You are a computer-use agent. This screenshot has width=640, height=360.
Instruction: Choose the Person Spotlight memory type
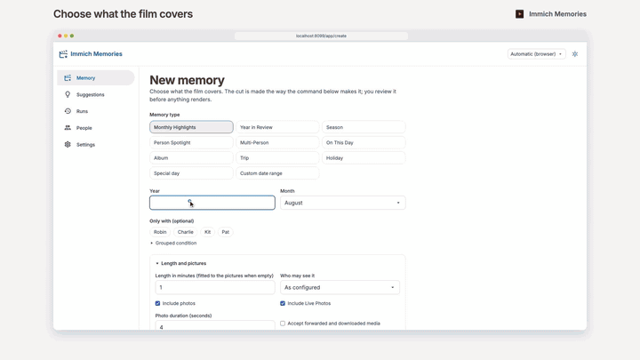tap(191, 142)
